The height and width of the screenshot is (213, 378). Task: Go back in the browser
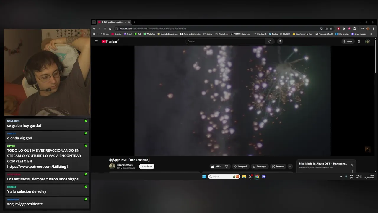click(x=94, y=29)
